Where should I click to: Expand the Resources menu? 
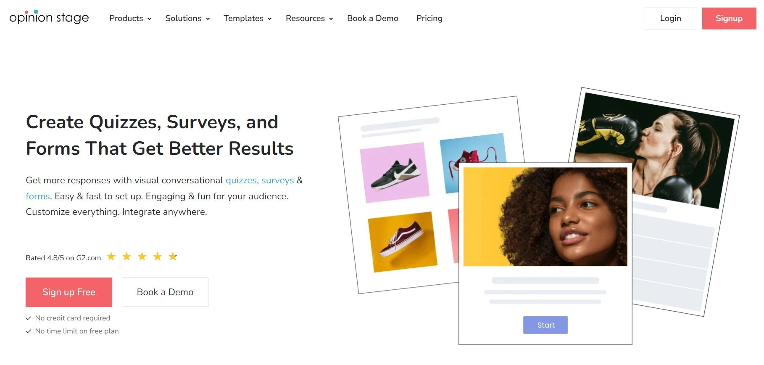(309, 19)
